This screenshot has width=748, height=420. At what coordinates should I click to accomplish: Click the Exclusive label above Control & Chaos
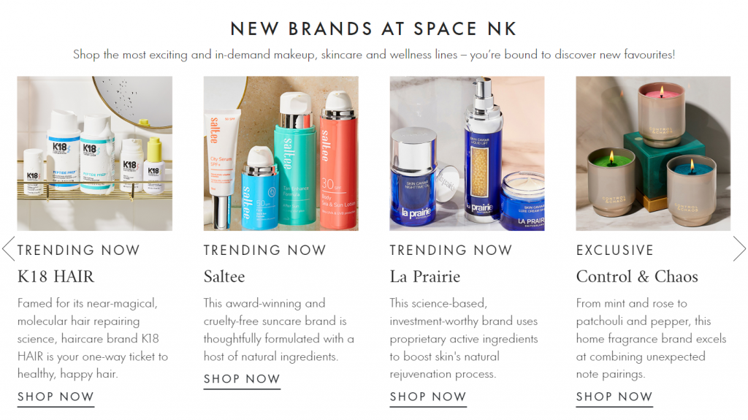pos(614,250)
